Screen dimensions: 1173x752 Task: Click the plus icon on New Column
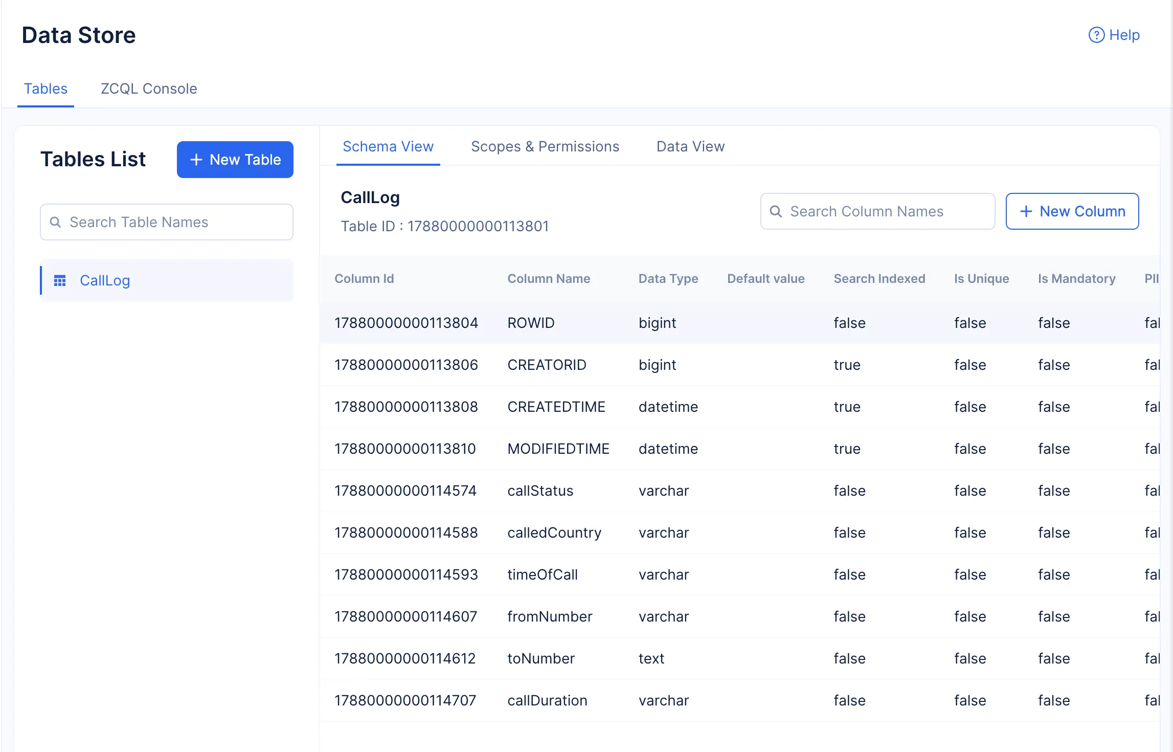(x=1026, y=211)
